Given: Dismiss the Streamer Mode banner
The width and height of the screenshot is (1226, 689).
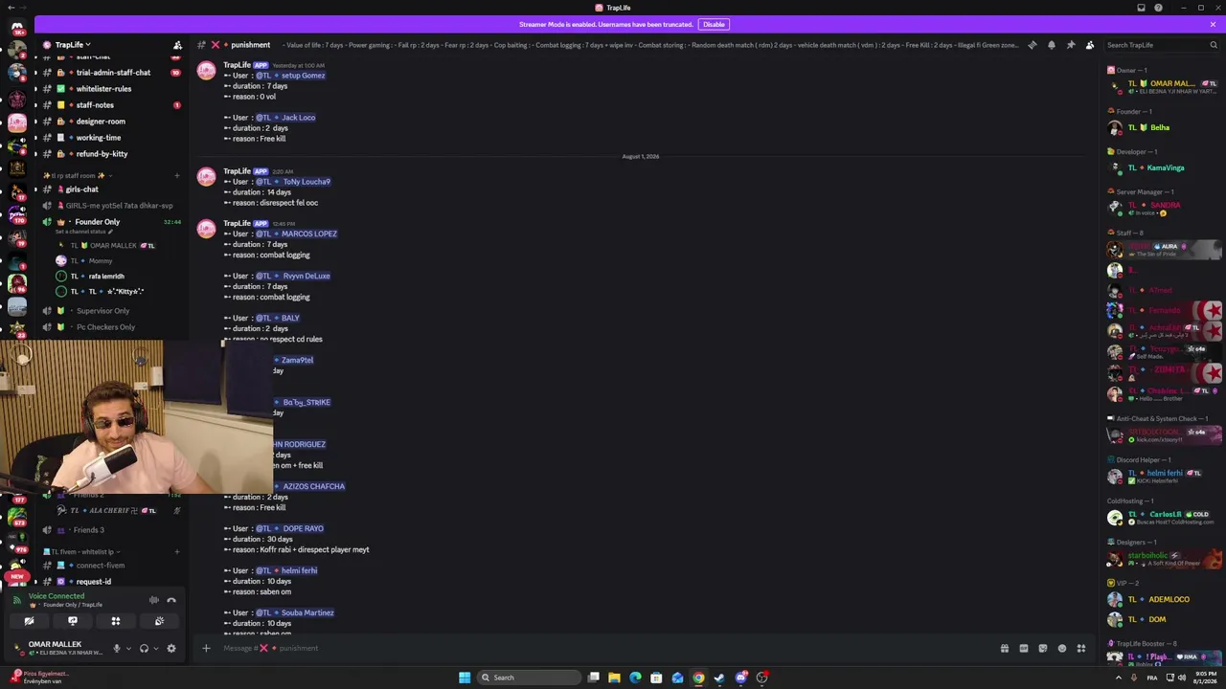Looking at the screenshot, I should coord(1212,24).
